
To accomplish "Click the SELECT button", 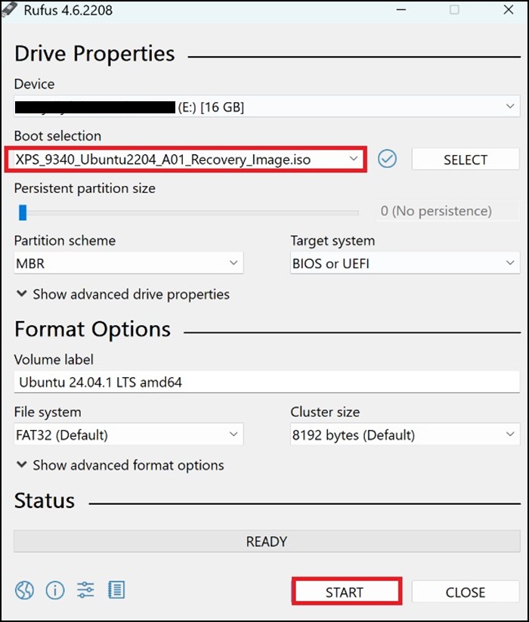I will click(x=466, y=159).
